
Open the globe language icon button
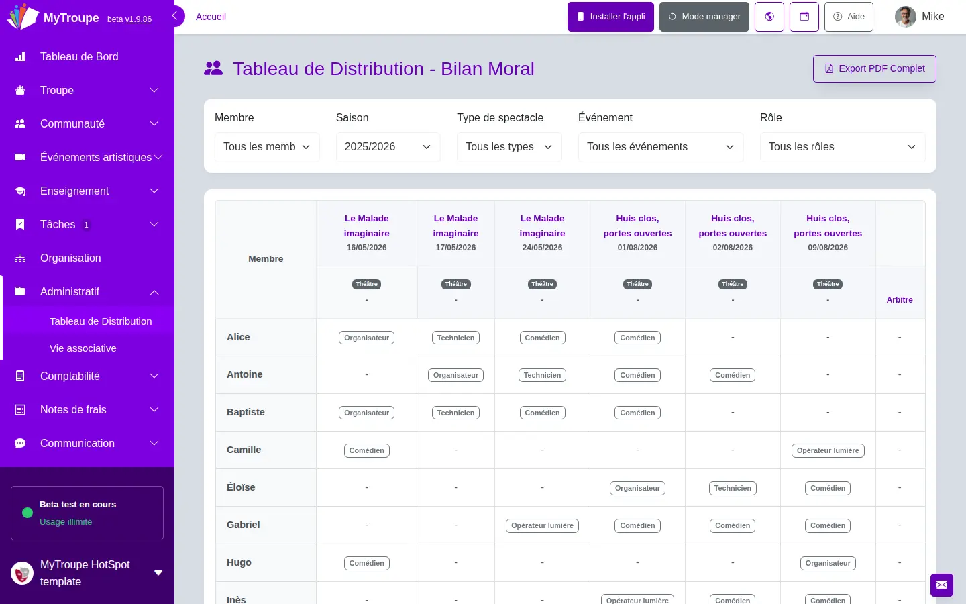(769, 17)
